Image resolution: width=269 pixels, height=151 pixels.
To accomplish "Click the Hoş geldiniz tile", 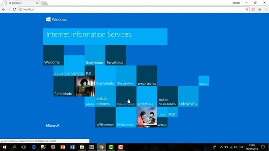I will click(126, 76).
